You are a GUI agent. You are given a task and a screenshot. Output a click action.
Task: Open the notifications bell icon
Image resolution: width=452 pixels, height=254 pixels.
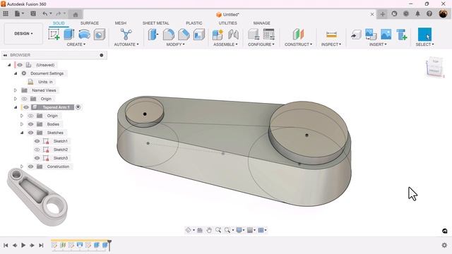point(417,13)
